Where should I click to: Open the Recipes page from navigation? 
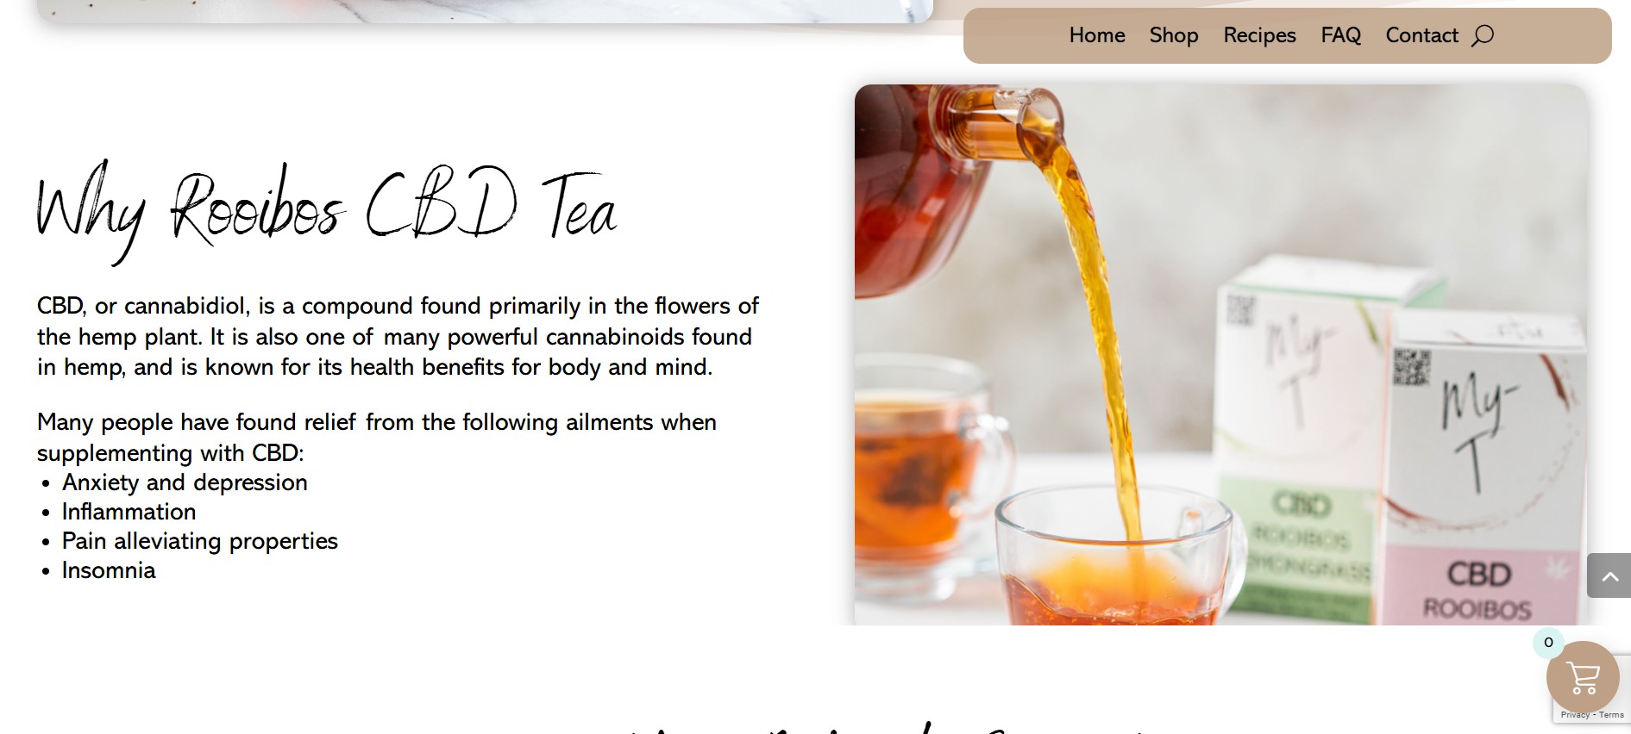(x=1259, y=35)
